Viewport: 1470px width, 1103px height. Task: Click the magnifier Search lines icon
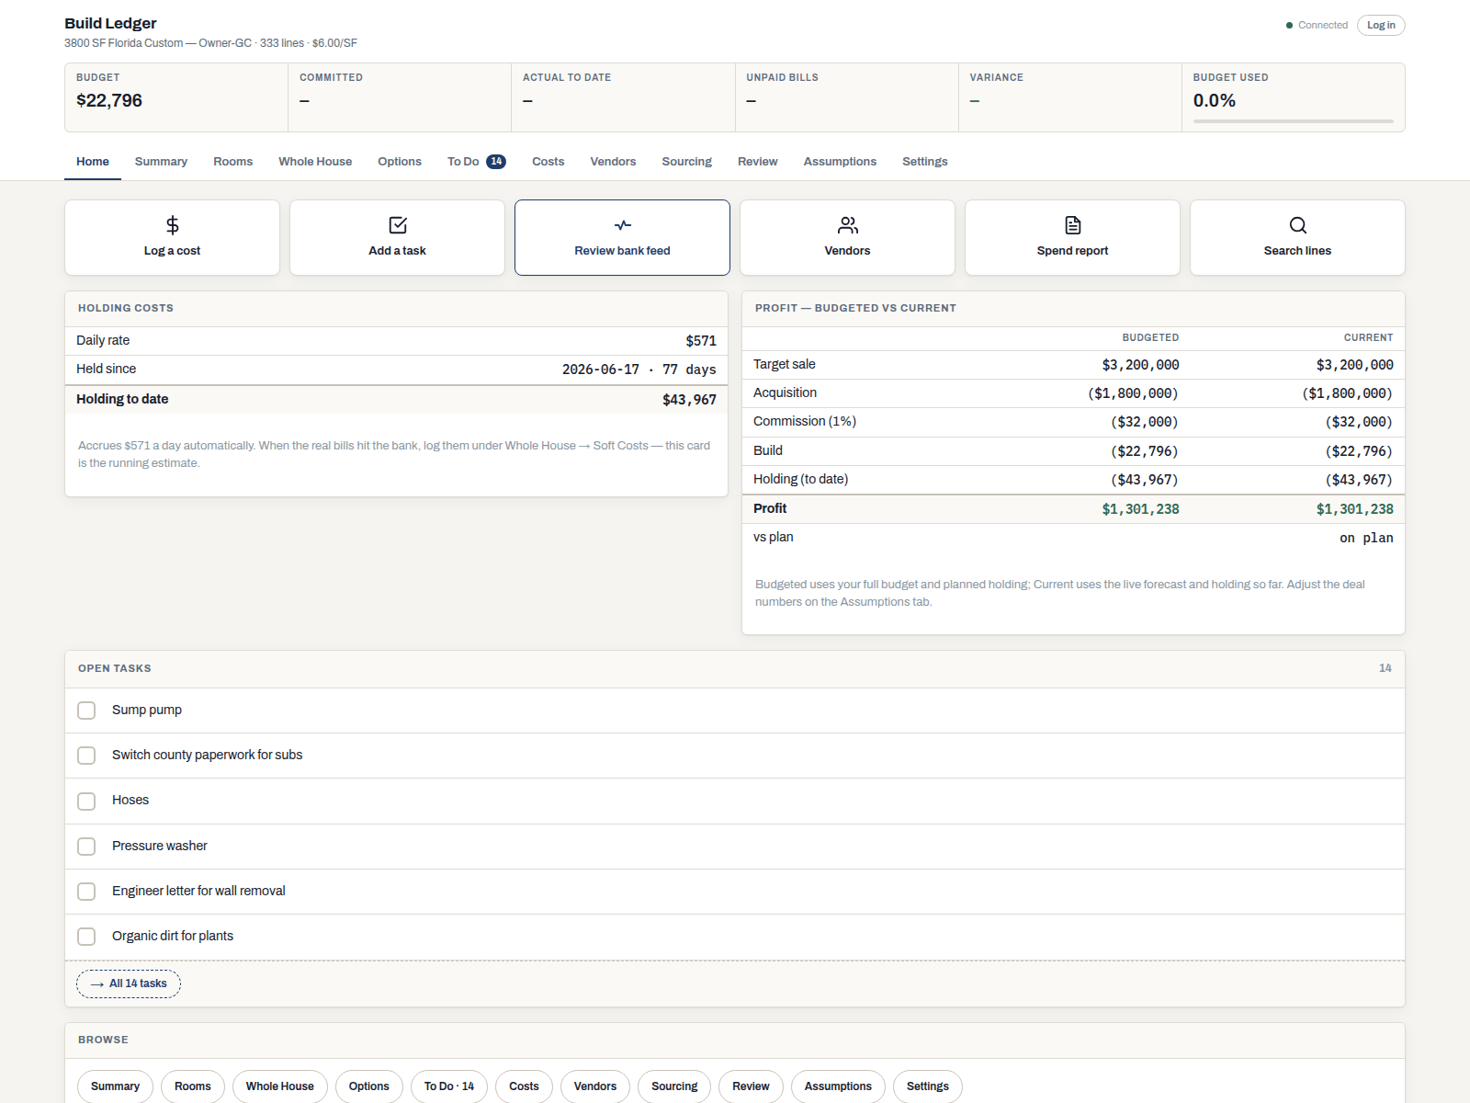pyautogui.click(x=1298, y=225)
